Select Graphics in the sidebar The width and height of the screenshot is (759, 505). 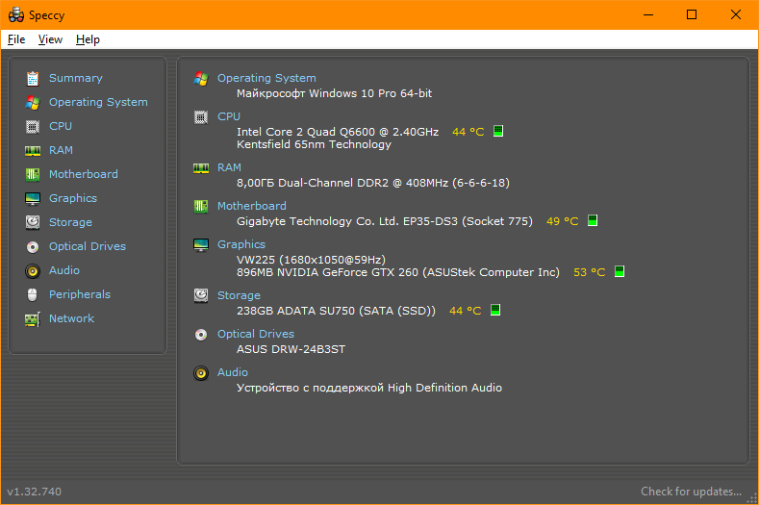[72, 198]
